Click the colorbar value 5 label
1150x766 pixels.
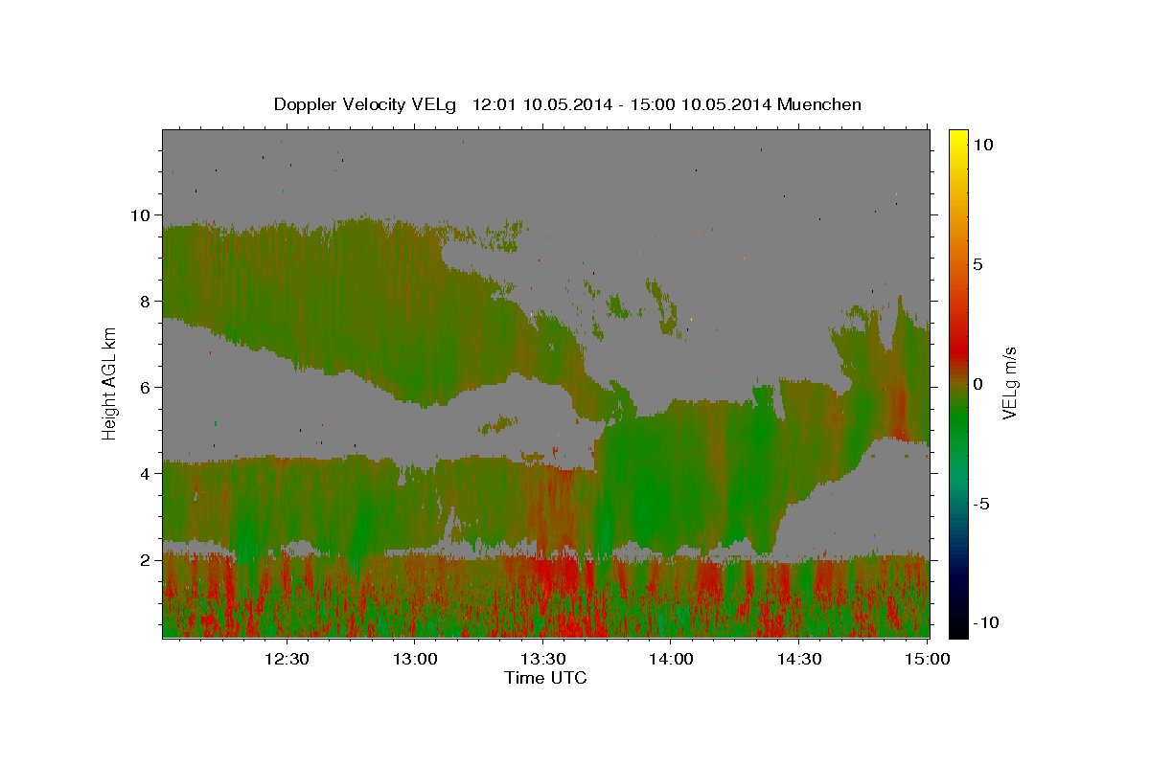(977, 264)
